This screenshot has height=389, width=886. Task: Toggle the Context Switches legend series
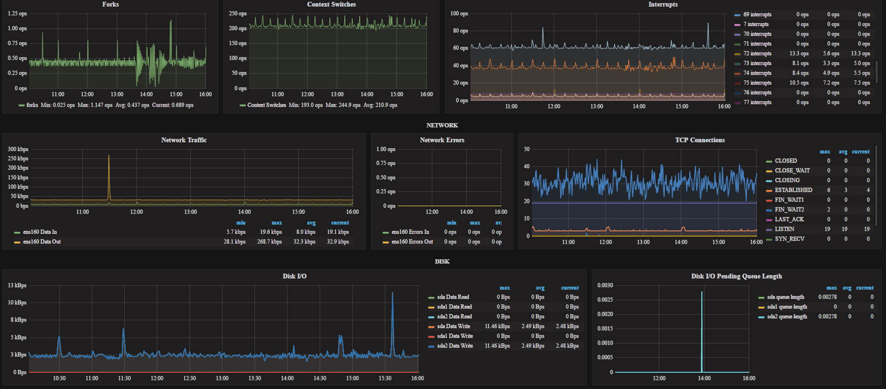point(267,105)
